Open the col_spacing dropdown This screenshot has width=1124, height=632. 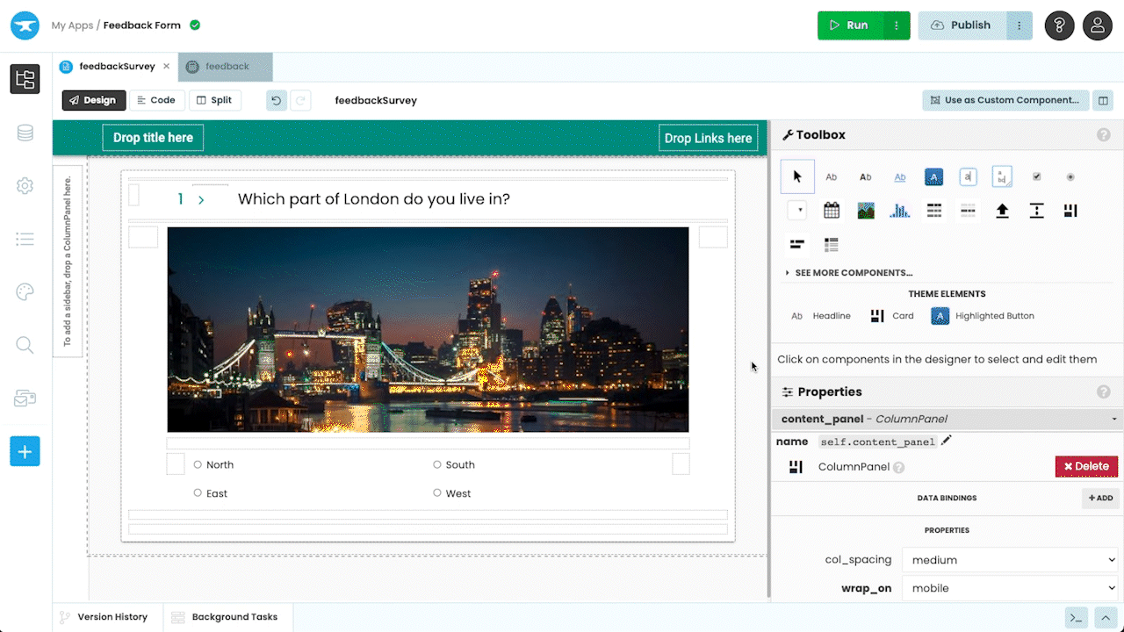1011,560
